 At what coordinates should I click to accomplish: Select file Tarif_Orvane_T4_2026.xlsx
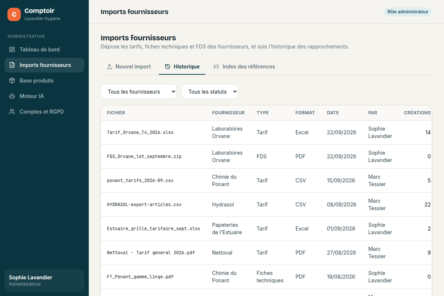[140, 132]
